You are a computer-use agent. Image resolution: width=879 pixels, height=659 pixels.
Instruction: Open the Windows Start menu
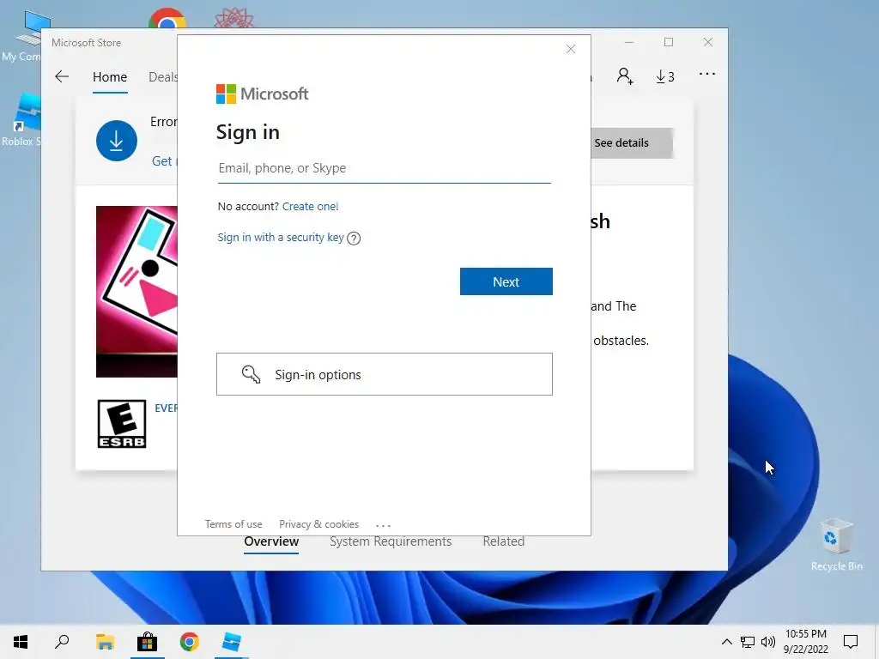click(21, 642)
